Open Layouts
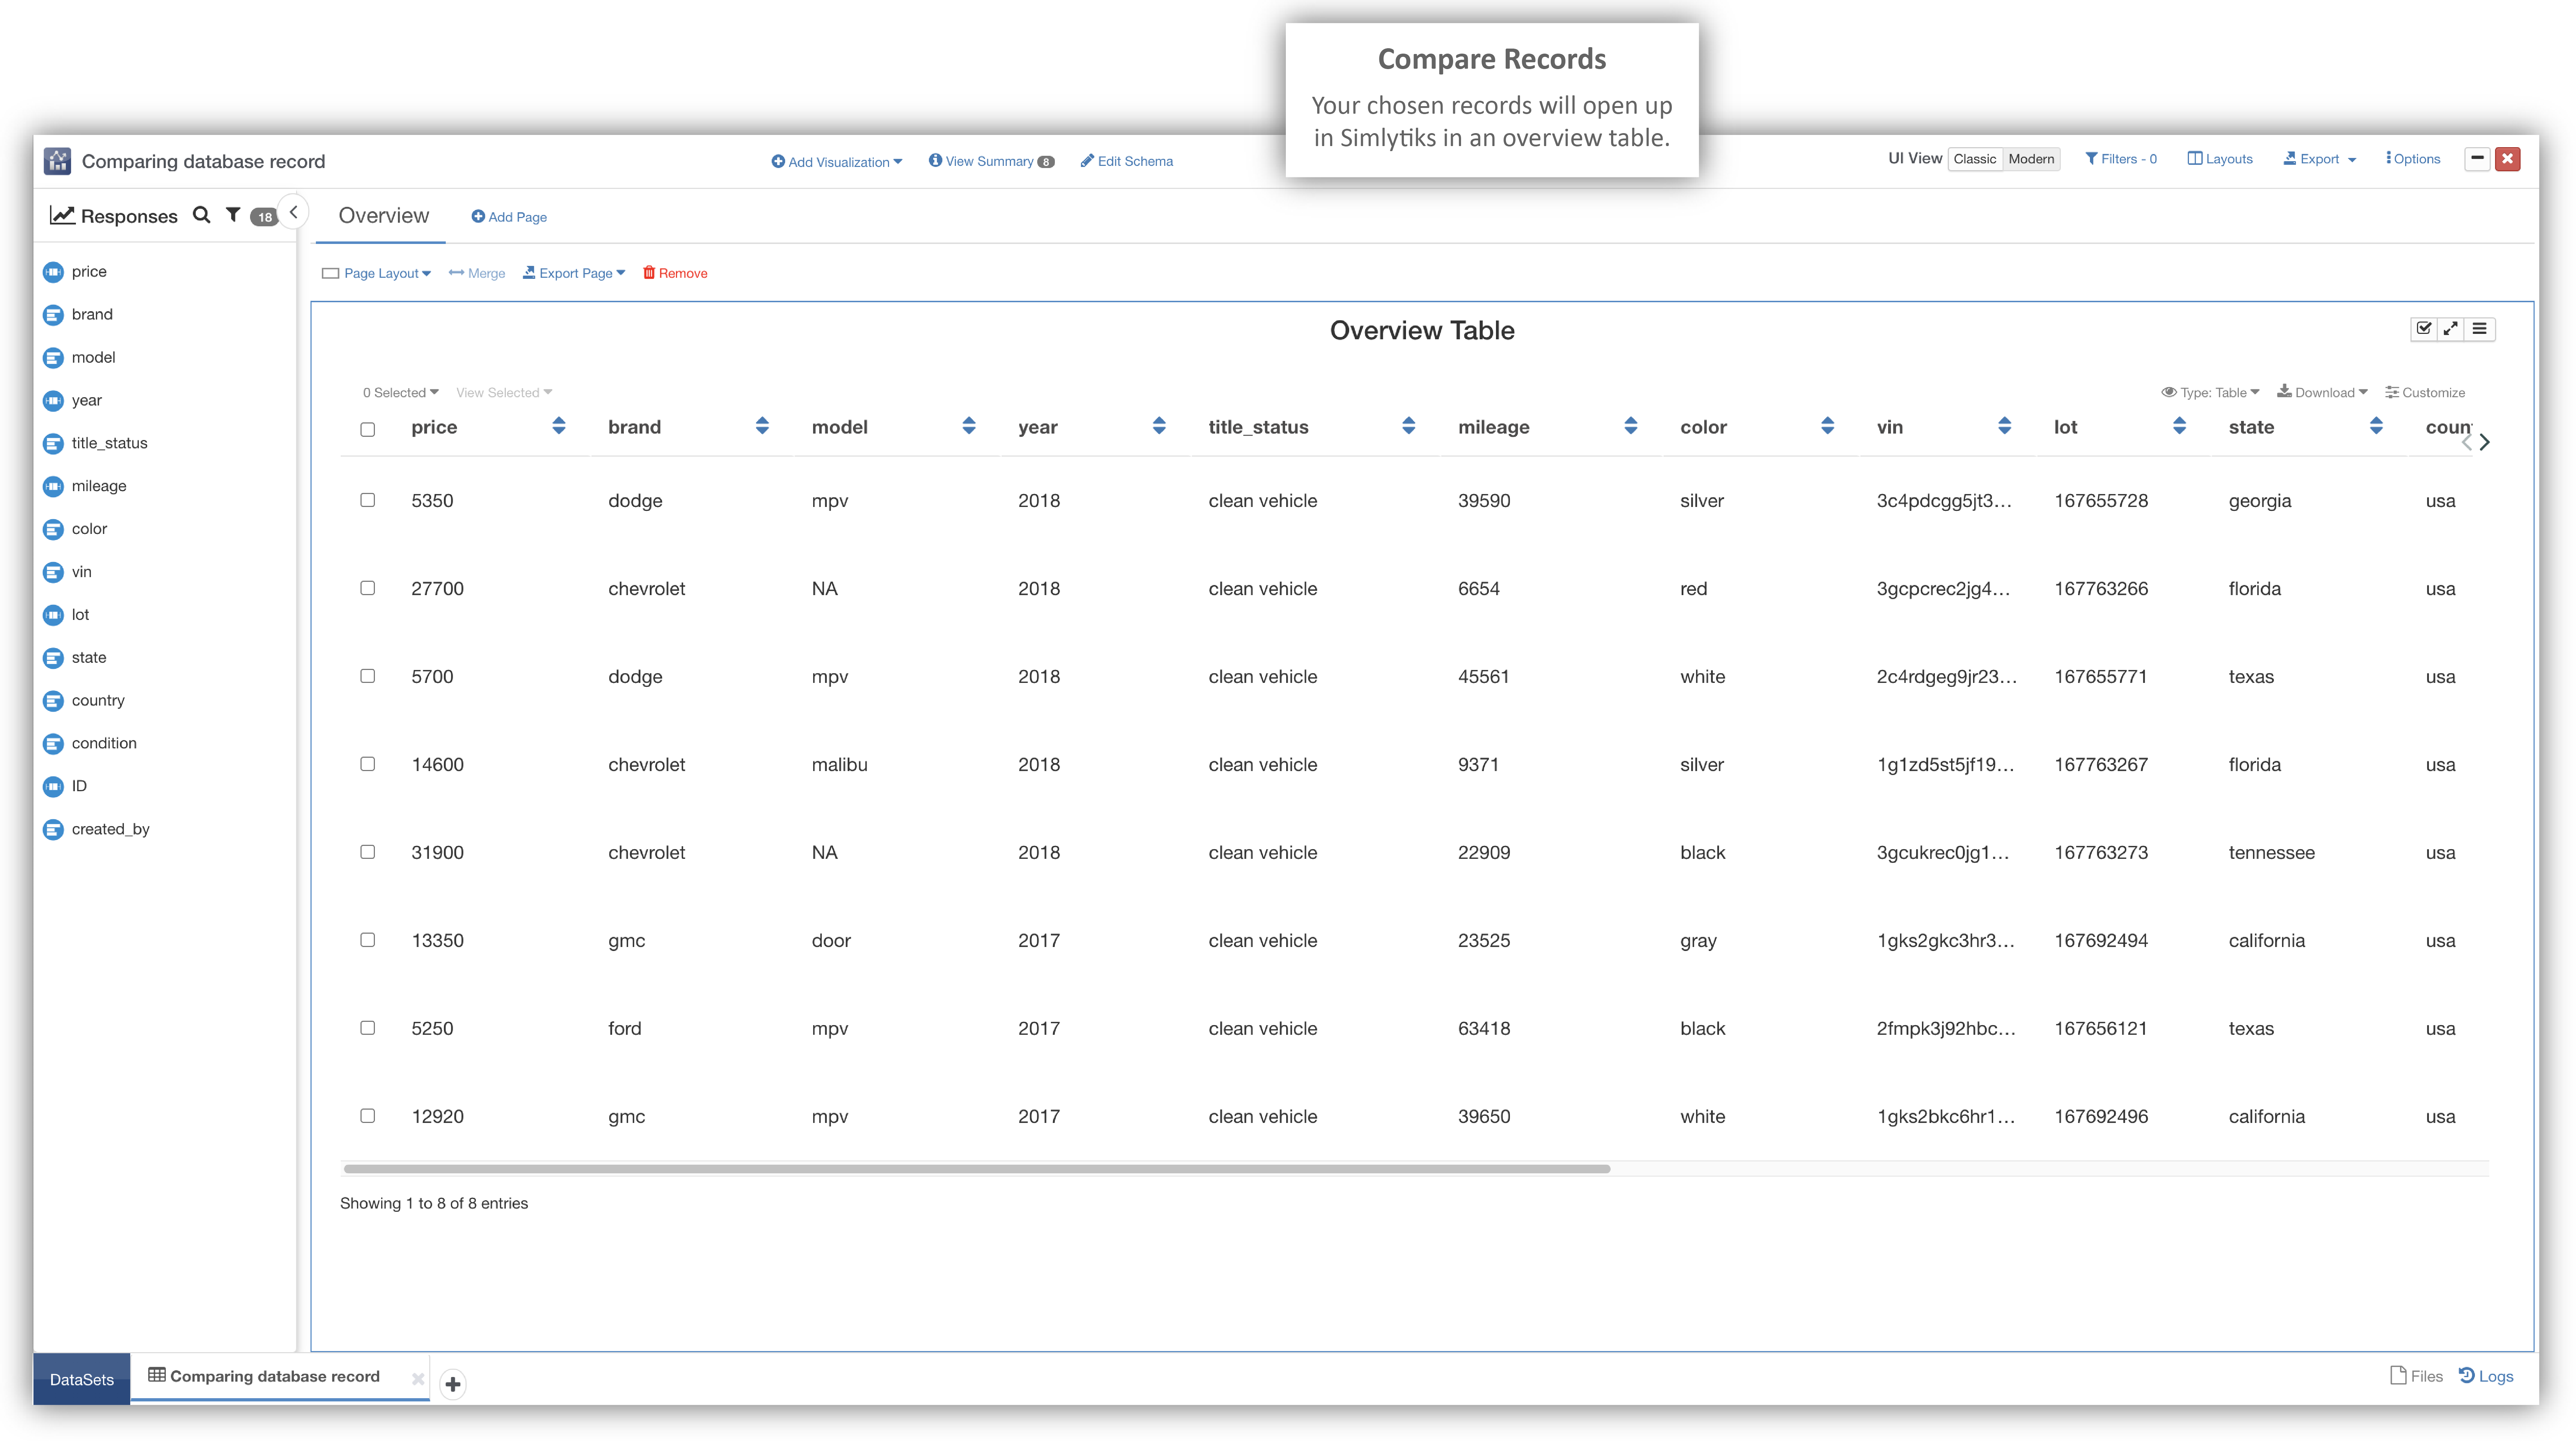The image size is (2576, 1441). click(x=2219, y=159)
